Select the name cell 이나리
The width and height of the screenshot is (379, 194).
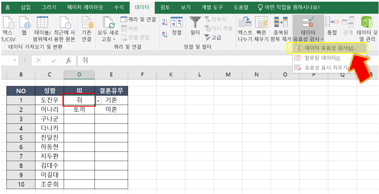50,110
